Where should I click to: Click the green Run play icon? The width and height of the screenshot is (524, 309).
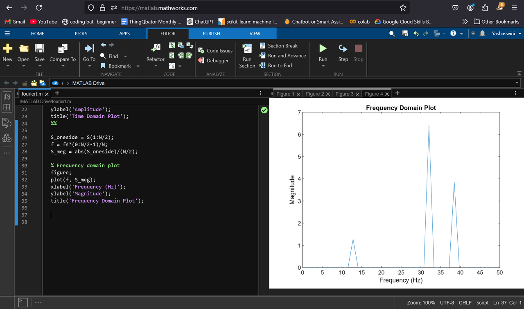tap(323, 48)
